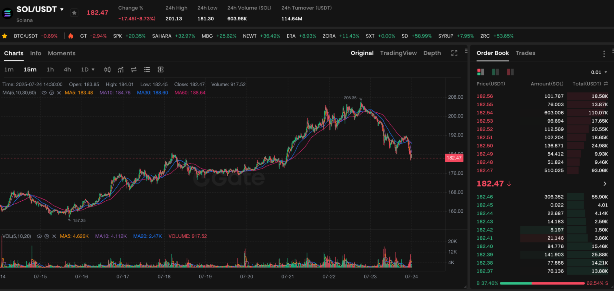Expand chart to fullscreen
Viewport: 614px width, 291px height.
pos(454,53)
